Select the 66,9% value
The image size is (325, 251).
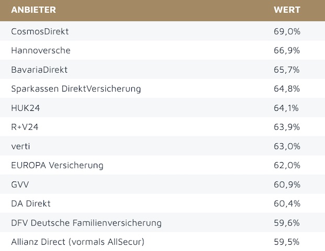pyautogui.click(x=287, y=51)
